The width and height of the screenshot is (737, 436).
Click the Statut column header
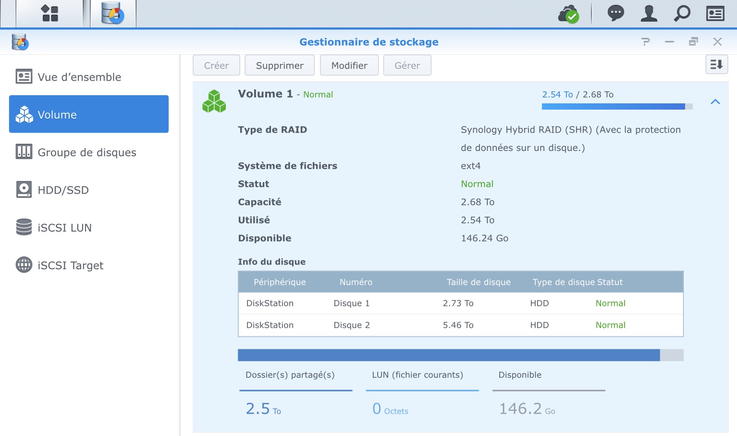(610, 282)
